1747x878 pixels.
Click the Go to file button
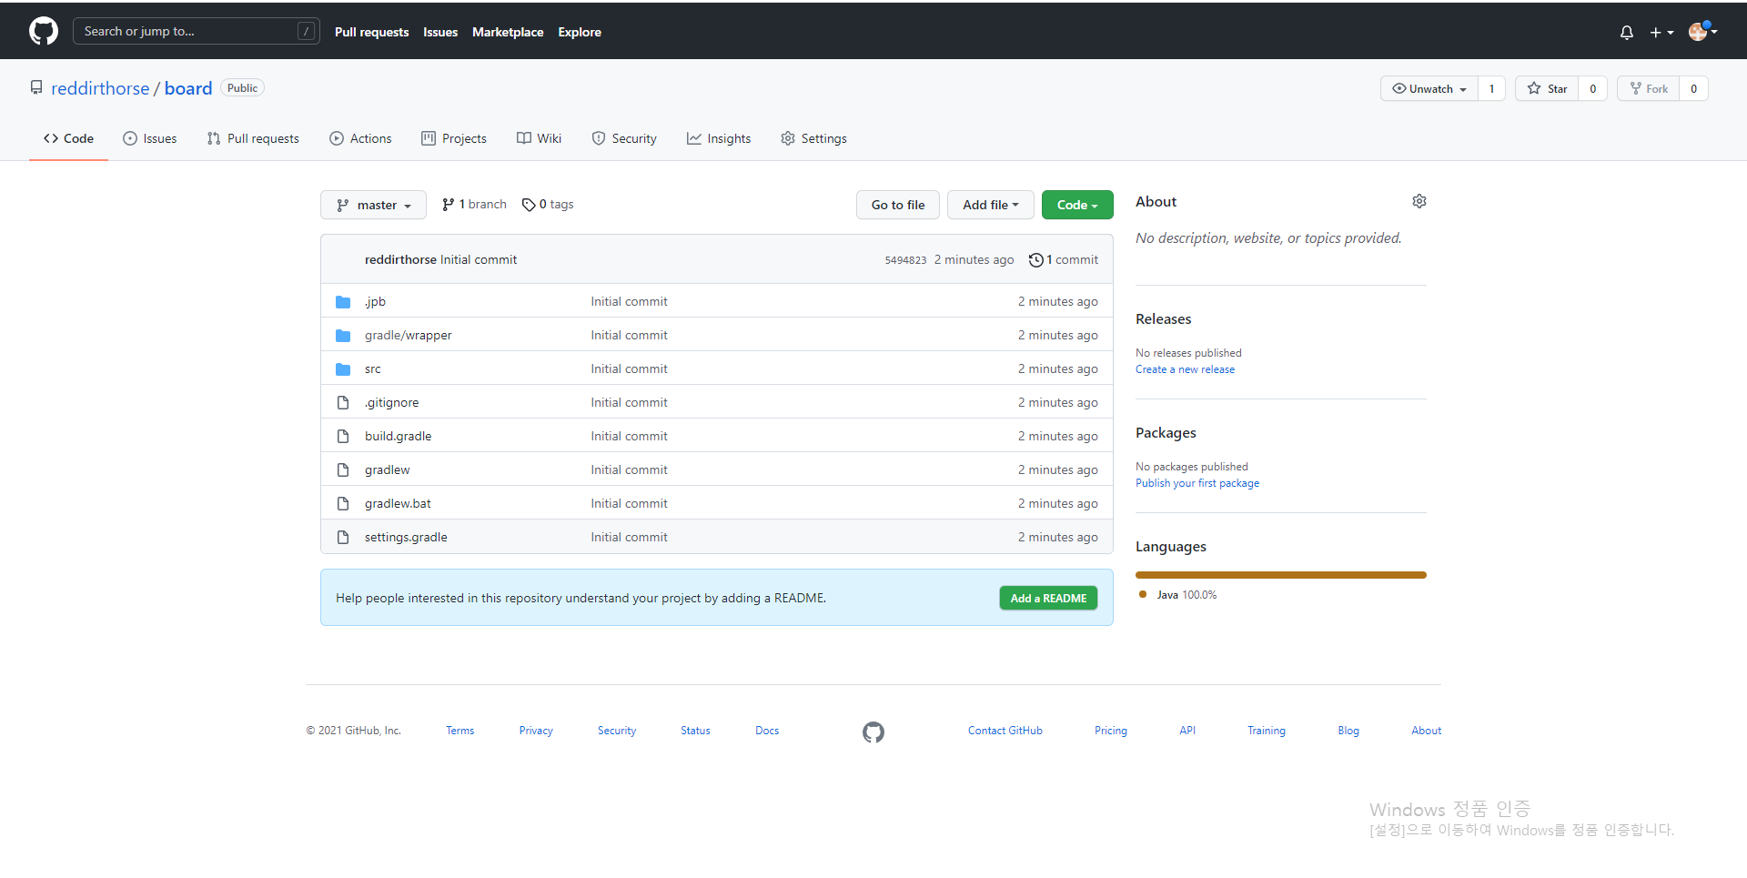(898, 205)
